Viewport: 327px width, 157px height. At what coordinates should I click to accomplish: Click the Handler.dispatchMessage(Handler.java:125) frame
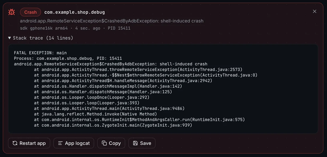[103, 92]
